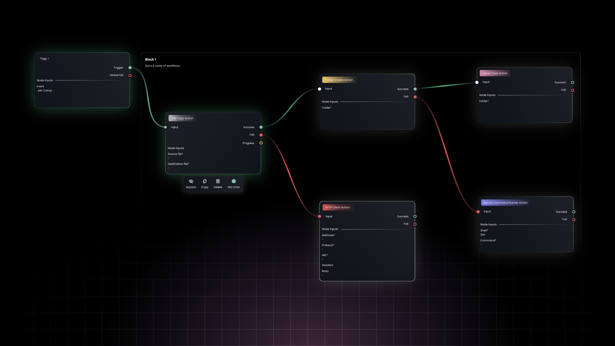Image resolution: width=615 pixels, height=346 pixels.
Task: Click MacOS Command Runner Success output port
Action: (x=574, y=212)
